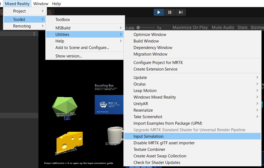
Task: Expand the Leap Motion submenu arrow
Action: point(257,90)
